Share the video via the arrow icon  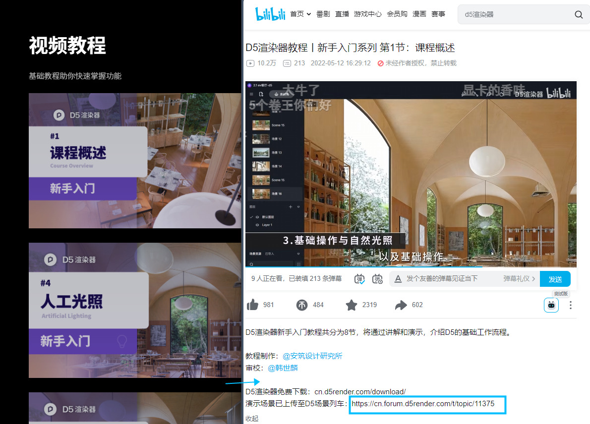(x=401, y=305)
